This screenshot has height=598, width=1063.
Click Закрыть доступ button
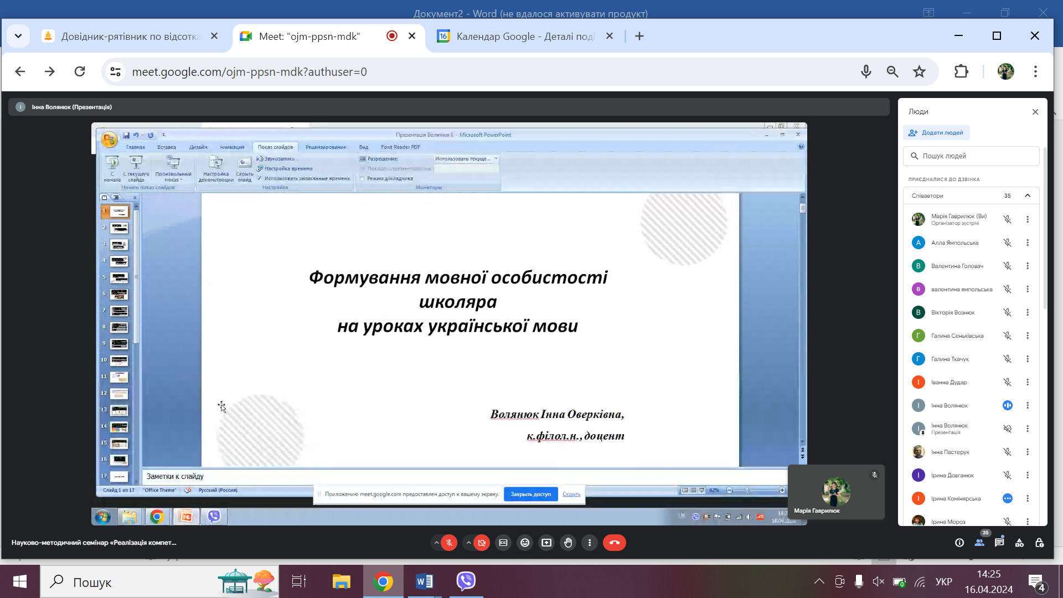pyautogui.click(x=530, y=494)
